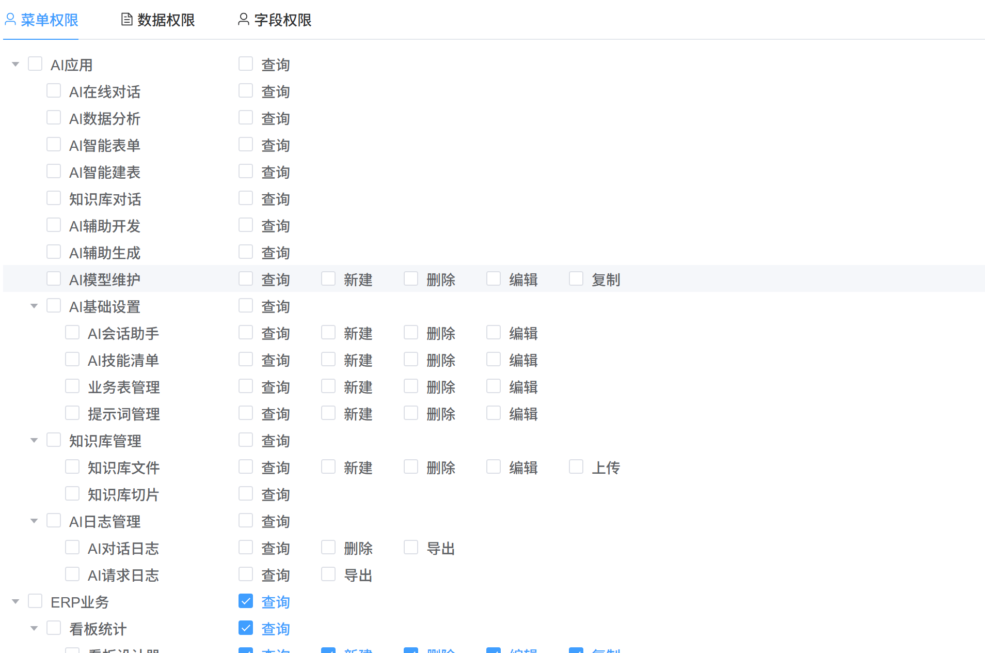The image size is (985, 653).
Task: Check the AI模型维护 menu checkbox
Action: pyautogui.click(x=54, y=279)
